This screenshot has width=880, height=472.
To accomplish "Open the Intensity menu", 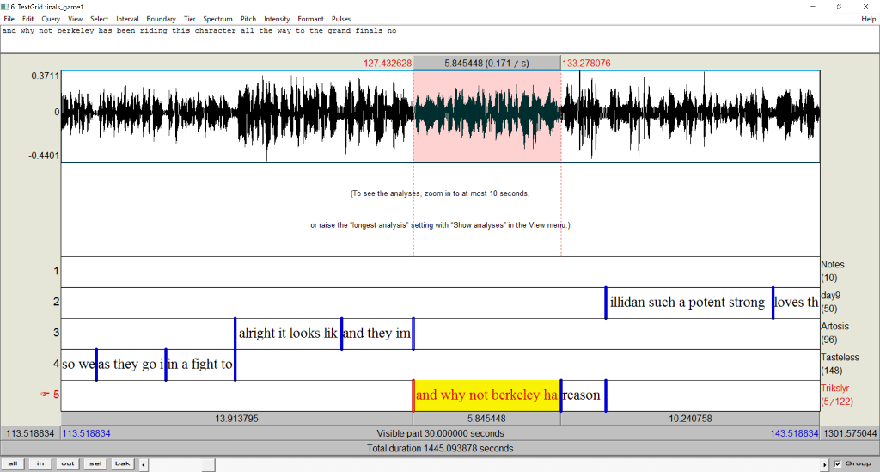I will pyautogui.click(x=277, y=19).
